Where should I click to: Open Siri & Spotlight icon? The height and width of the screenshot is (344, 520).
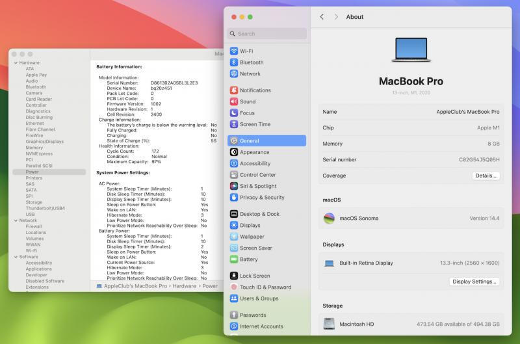coord(234,186)
